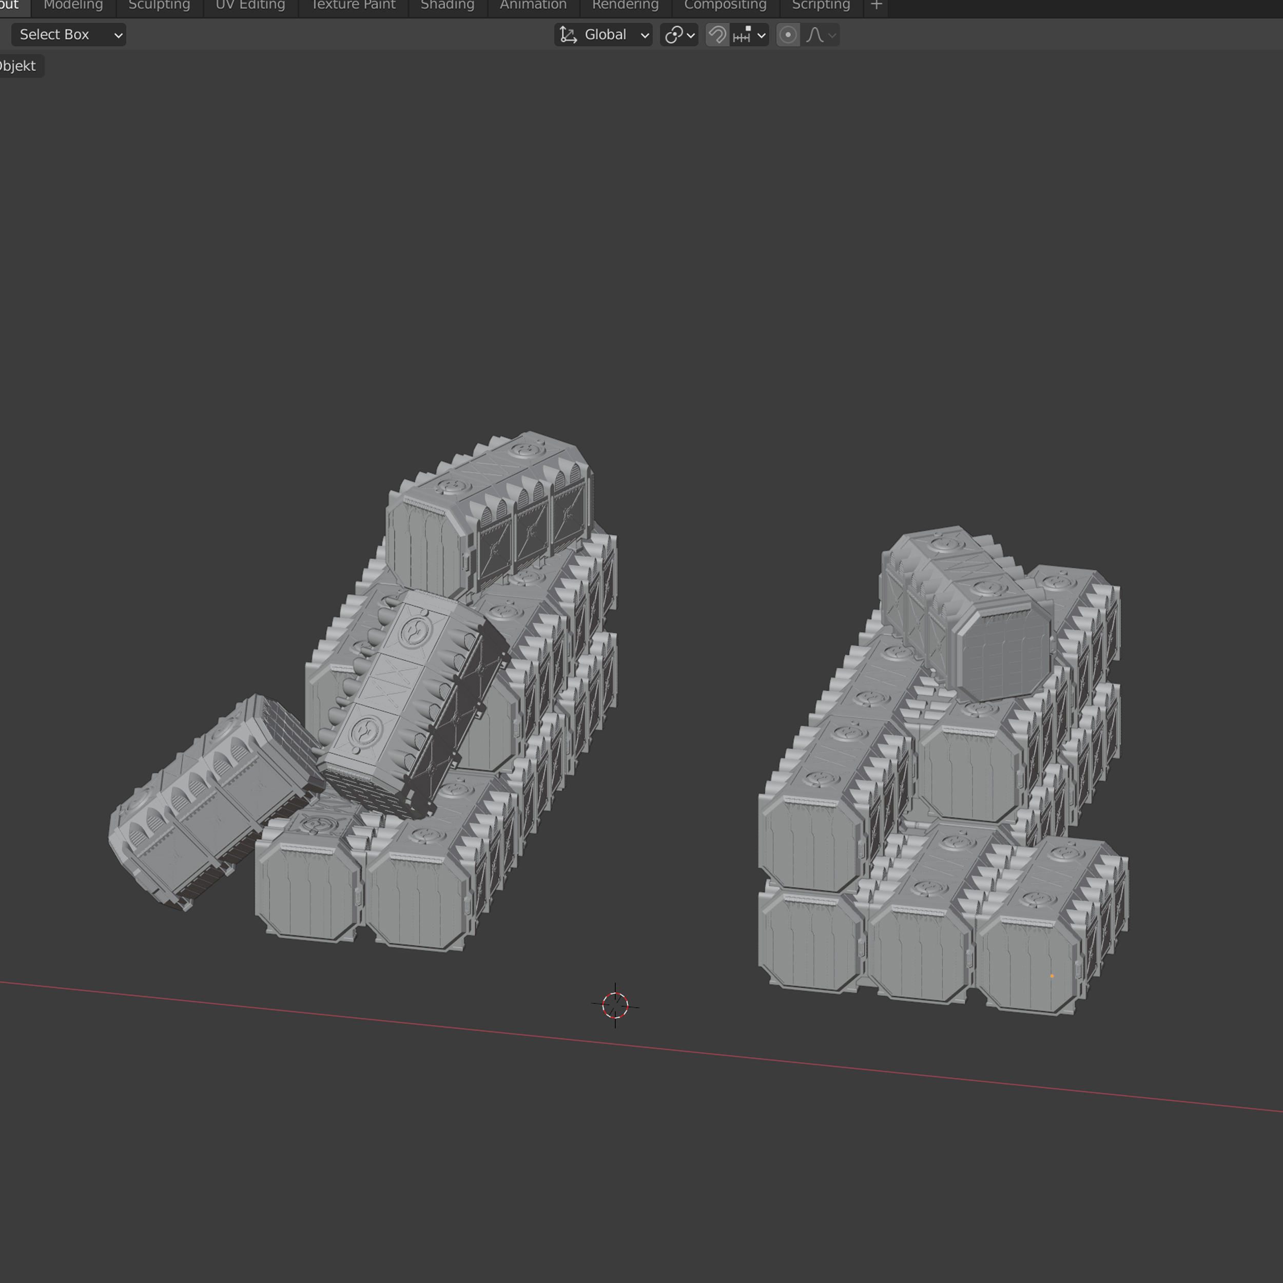Click the proportional falloff curve icon

815,34
